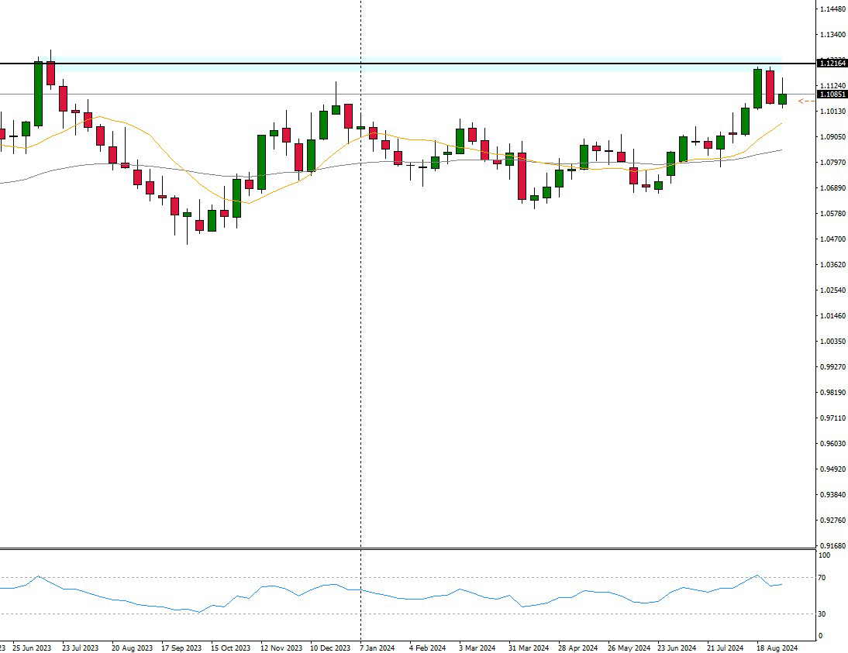
Task: Click the red dashed arrow beside current price
Action: (806, 101)
